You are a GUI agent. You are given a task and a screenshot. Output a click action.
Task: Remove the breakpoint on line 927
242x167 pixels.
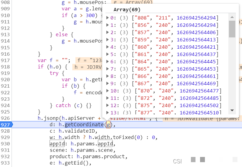[x=5, y=124]
